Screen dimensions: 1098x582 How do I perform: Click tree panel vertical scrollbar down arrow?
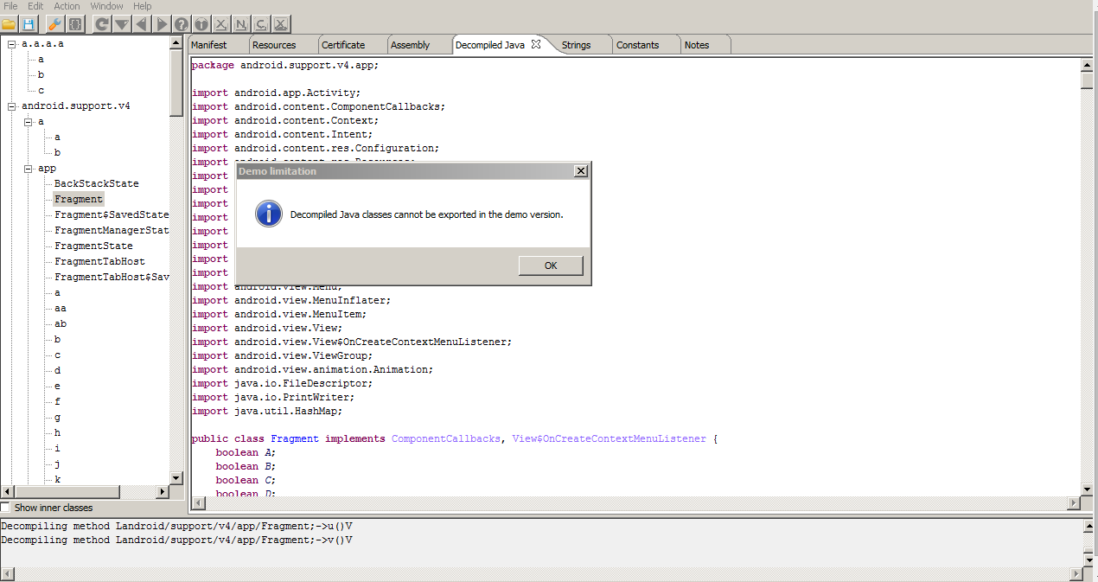point(176,477)
